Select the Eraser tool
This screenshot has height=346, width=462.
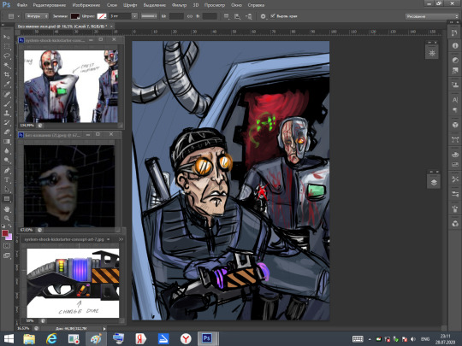tap(7, 132)
